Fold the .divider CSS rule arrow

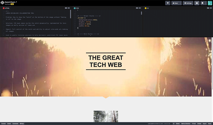76,18
